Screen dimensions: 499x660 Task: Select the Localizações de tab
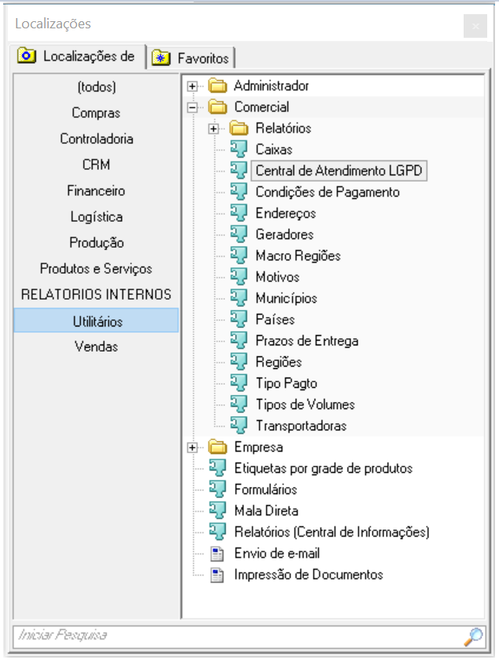click(x=79, y=57)
